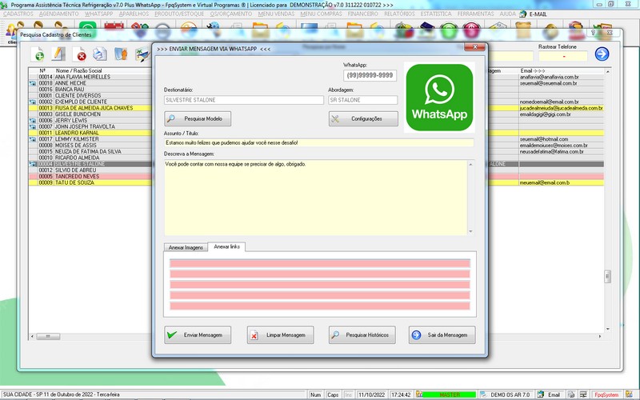
Task: Click the client list horizontal scrollbar thumb
Action: (48, 336)
